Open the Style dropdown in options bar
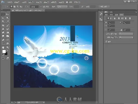The image size is (138, 104). [x=62, y=6]
